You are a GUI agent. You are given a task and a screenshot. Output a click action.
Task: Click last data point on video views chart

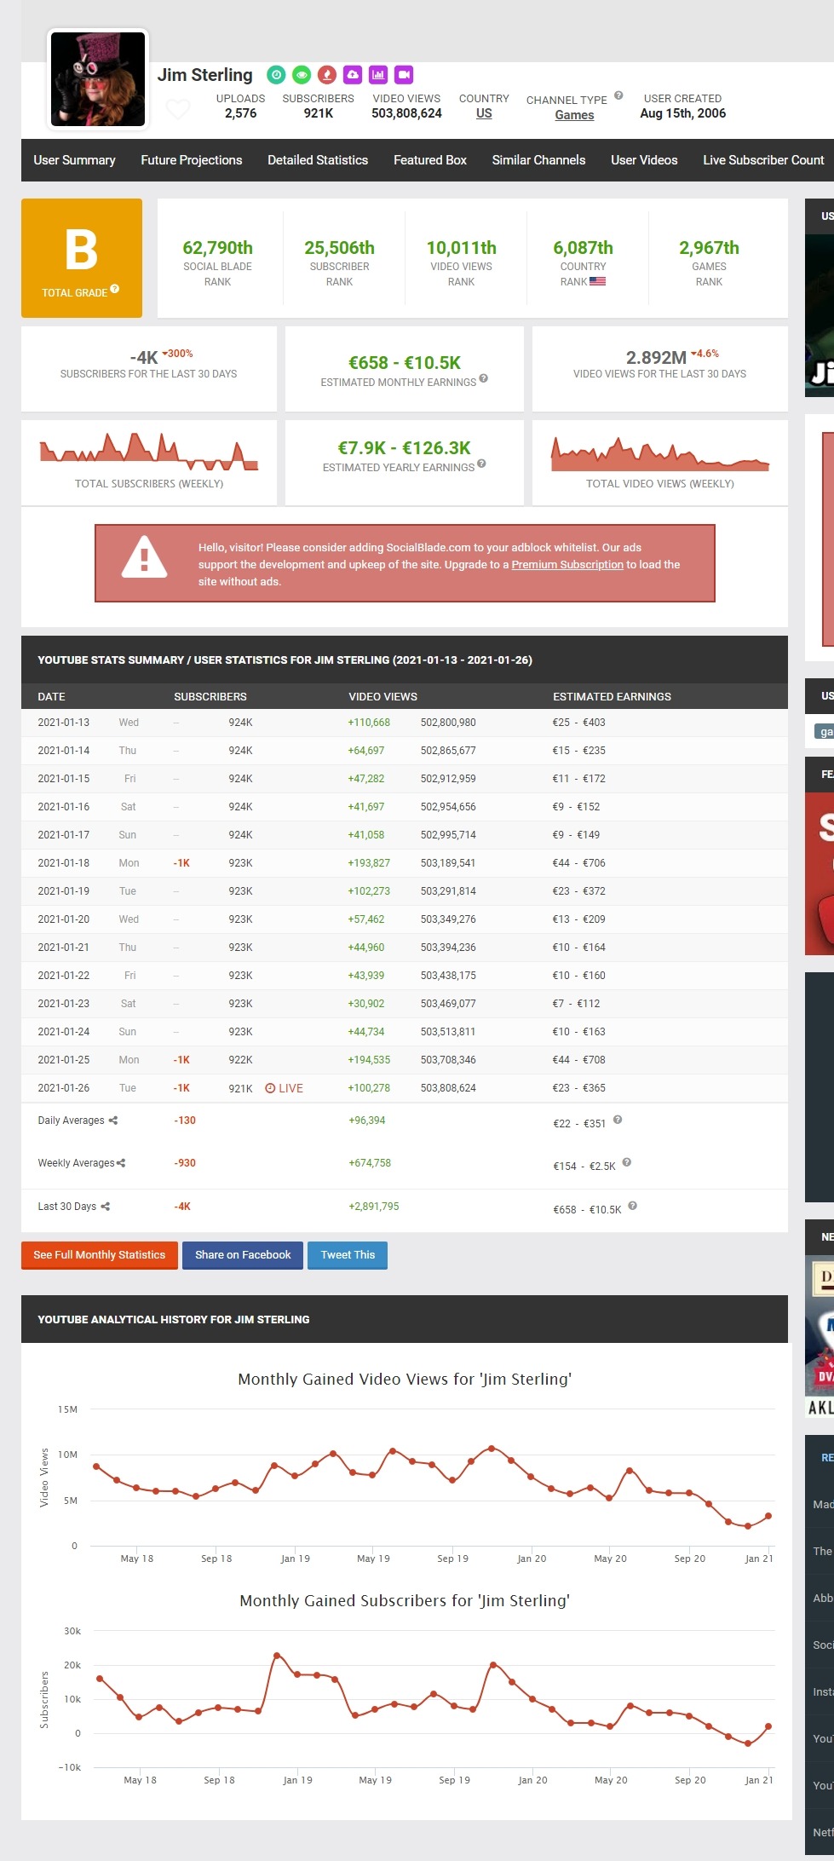tap(768, 1516)
